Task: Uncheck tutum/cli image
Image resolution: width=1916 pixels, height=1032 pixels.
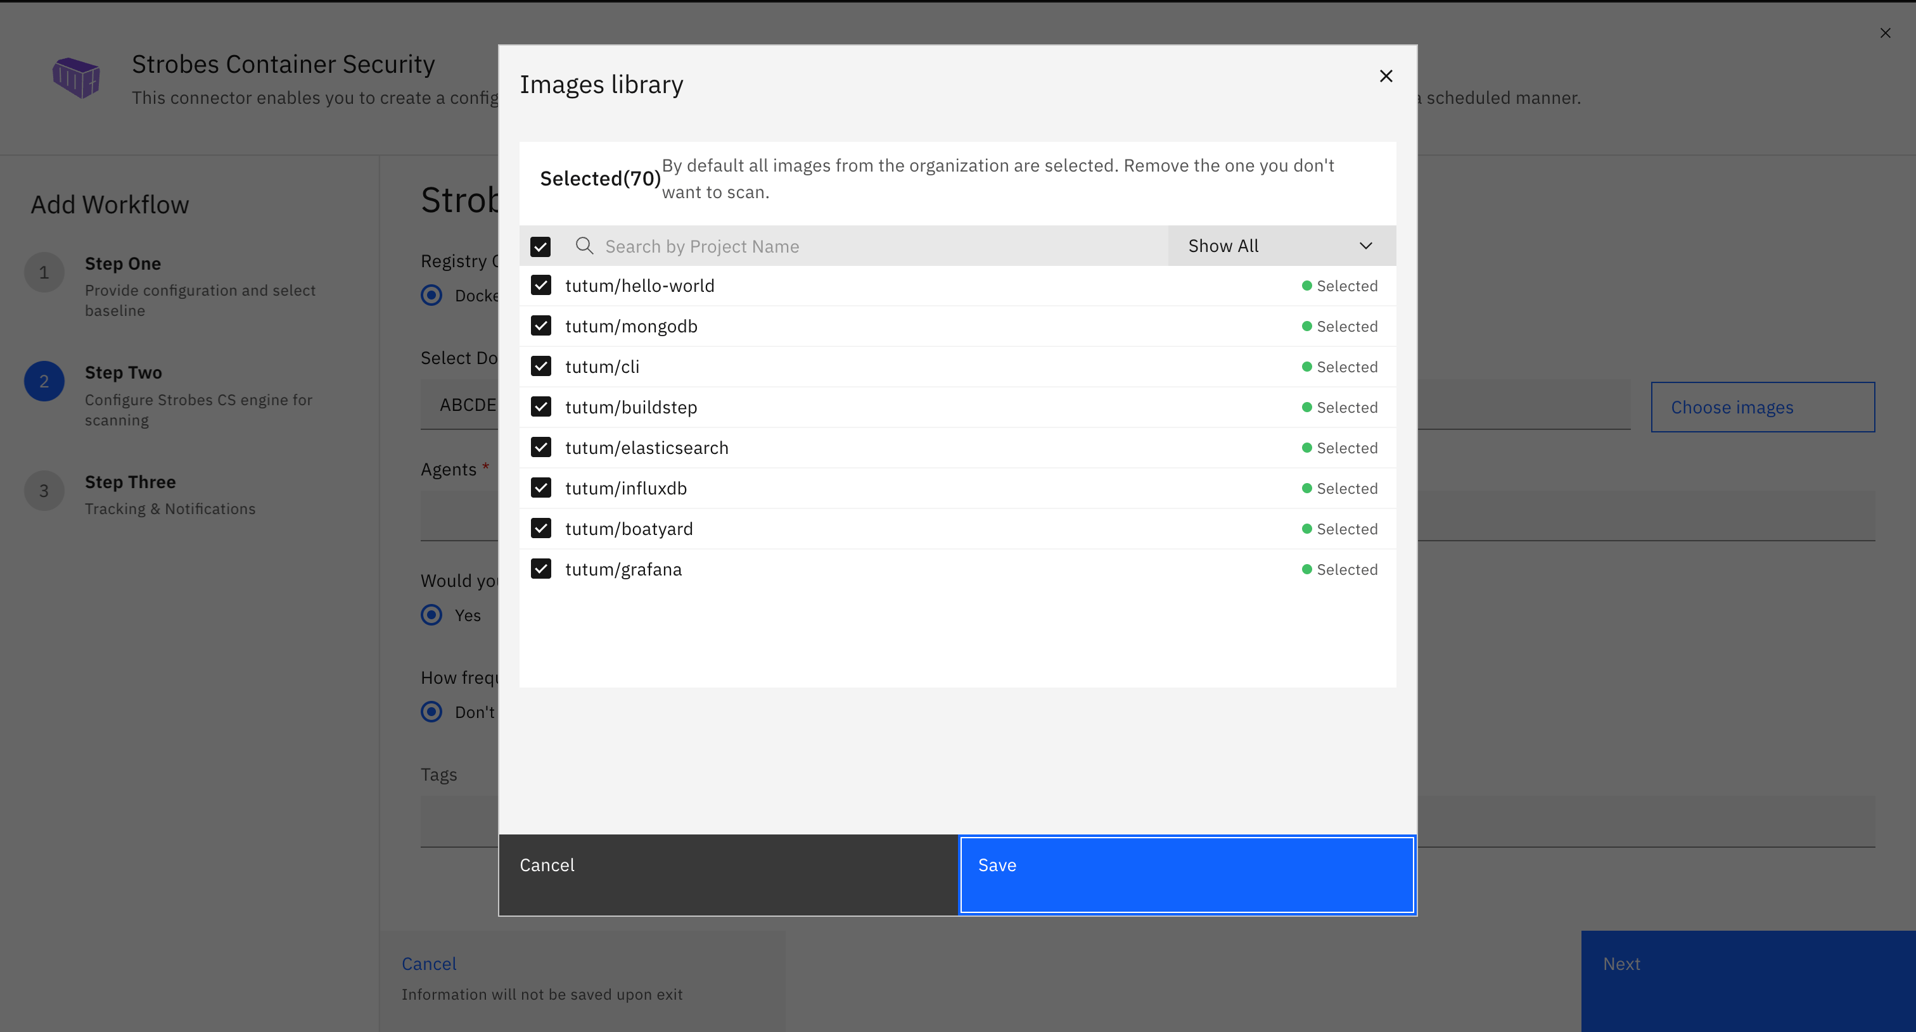Action: pyautogui.click(x=540, y=367)
